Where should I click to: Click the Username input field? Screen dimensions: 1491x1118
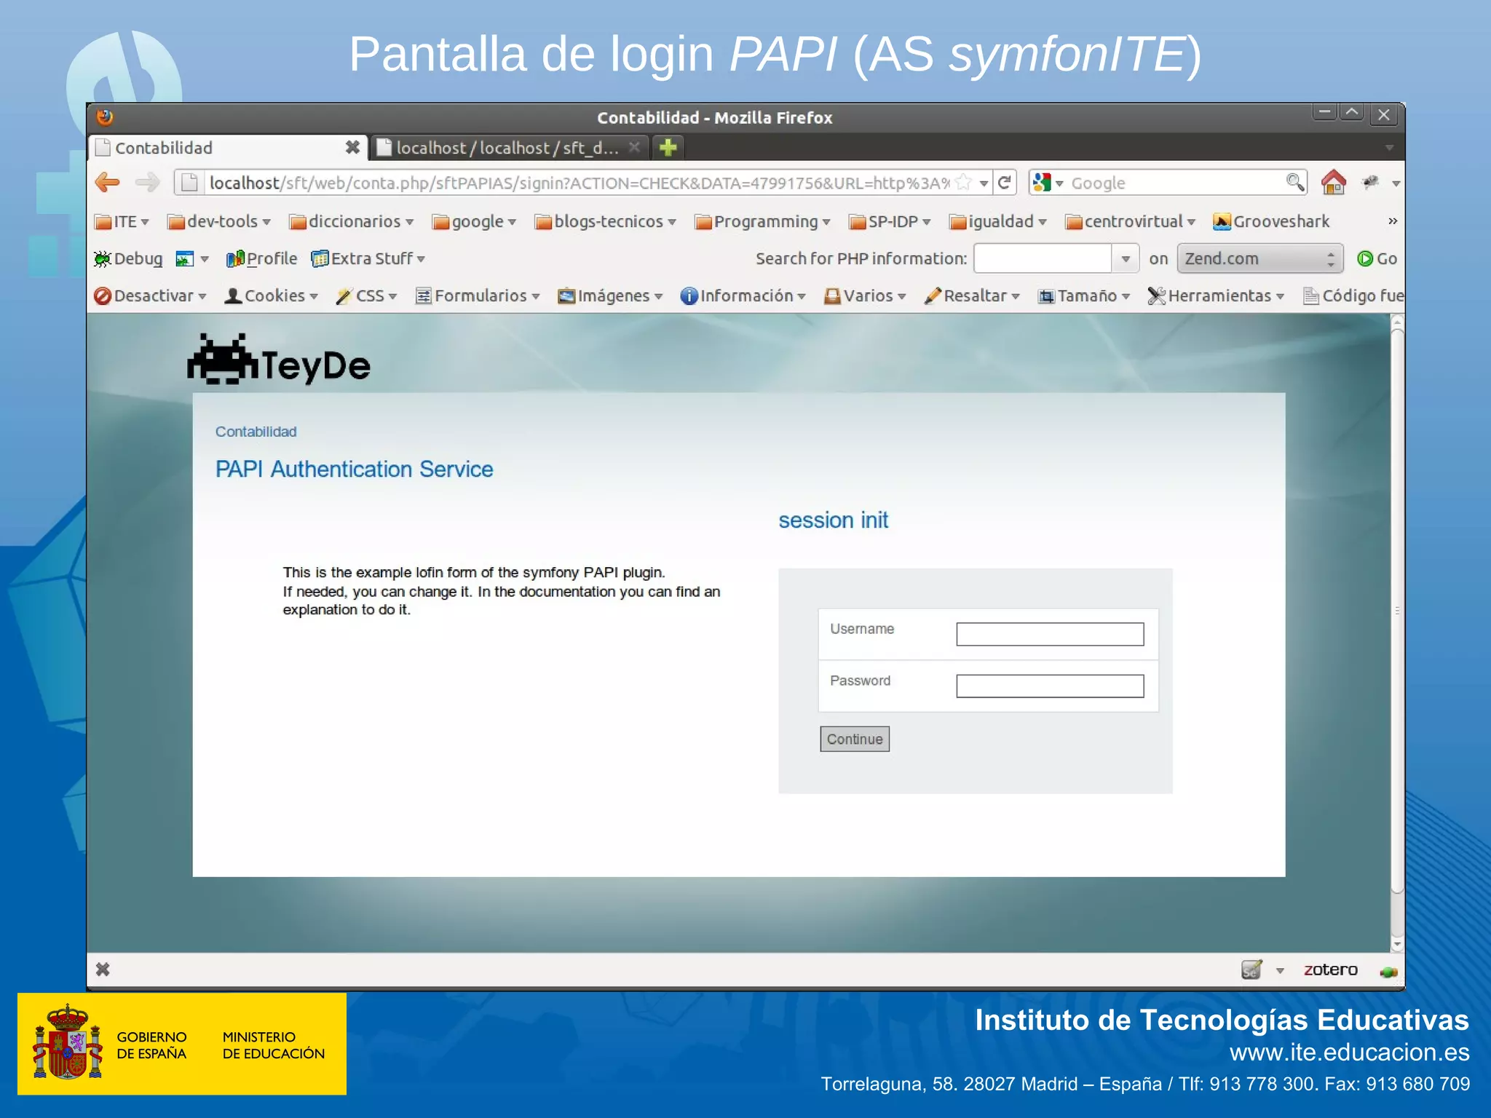[x=1050, y=634]
